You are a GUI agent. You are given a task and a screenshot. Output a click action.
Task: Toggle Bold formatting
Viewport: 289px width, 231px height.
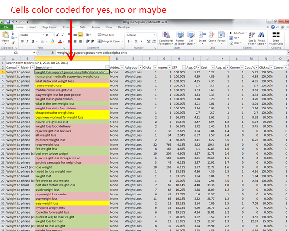click(22, 41)
